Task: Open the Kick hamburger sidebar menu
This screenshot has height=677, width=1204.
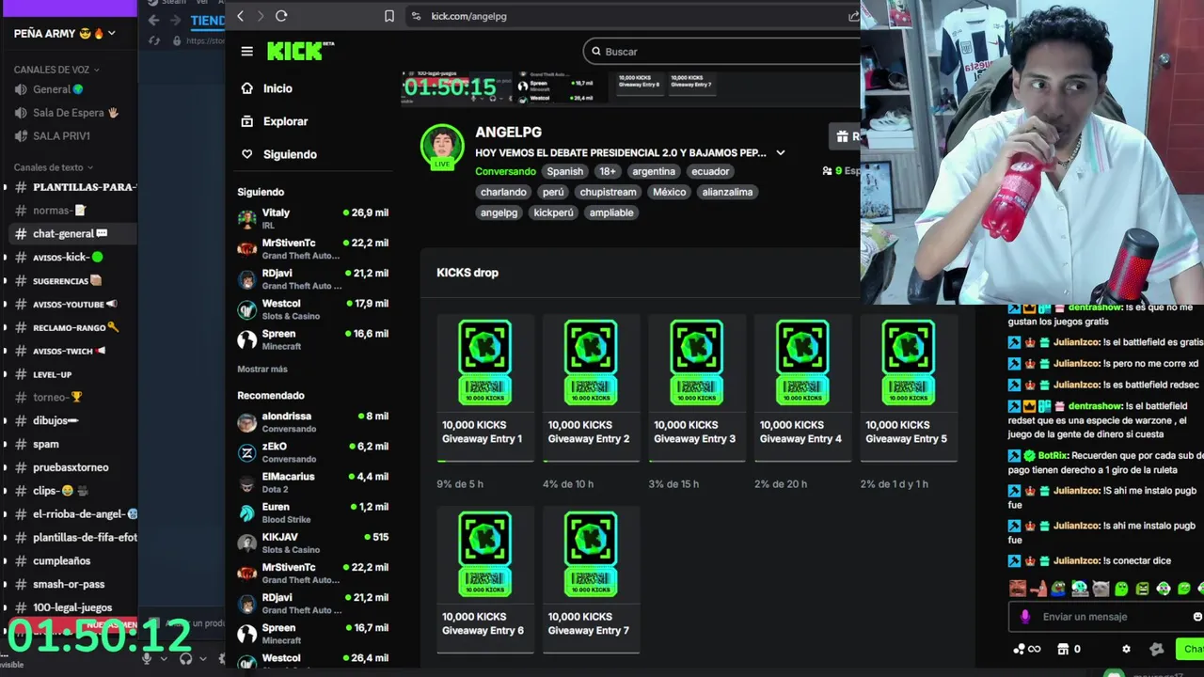Action: click(246, 52)
